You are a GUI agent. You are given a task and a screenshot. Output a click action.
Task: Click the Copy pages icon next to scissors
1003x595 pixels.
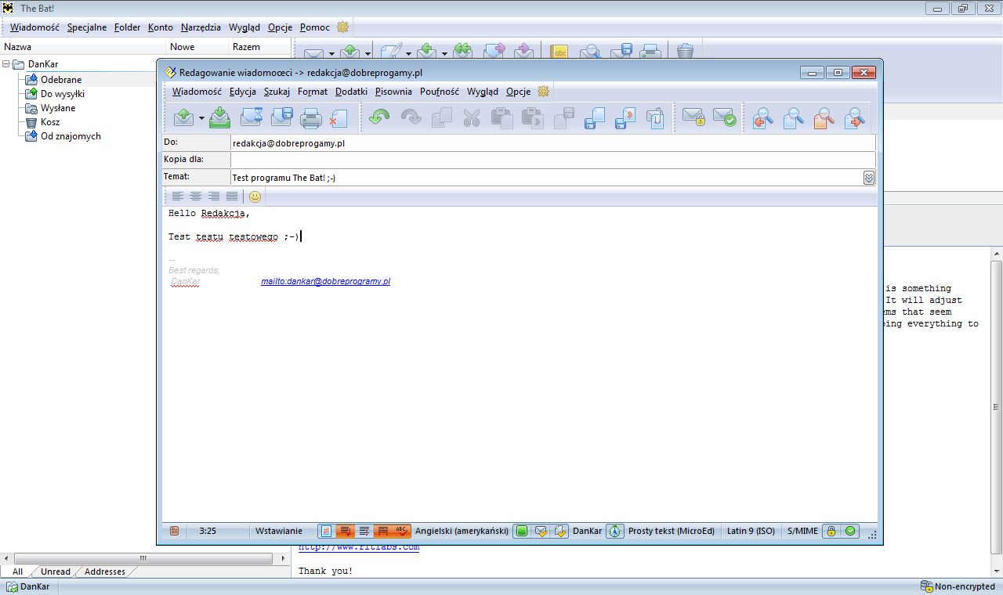(x=442, y=118)
